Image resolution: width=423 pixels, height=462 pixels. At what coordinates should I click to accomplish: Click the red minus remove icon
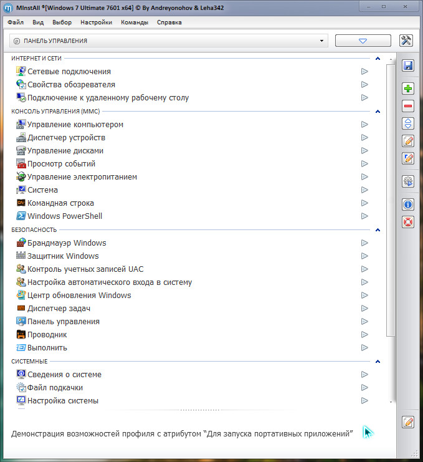[x=408, y=106]
